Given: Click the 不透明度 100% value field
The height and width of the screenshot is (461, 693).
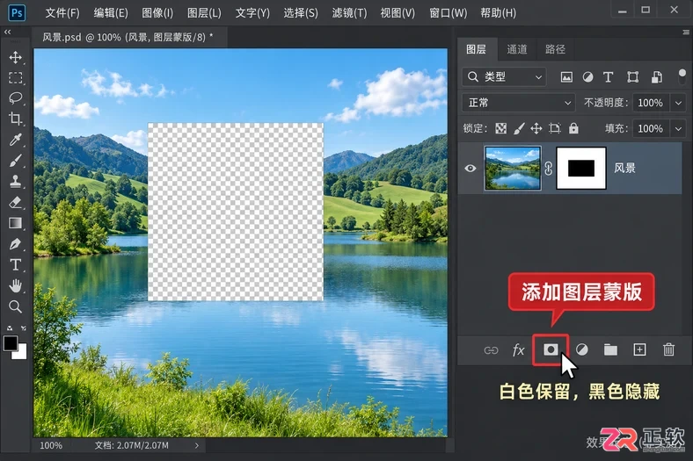Looking at the screenshot, I should point(652,104).
